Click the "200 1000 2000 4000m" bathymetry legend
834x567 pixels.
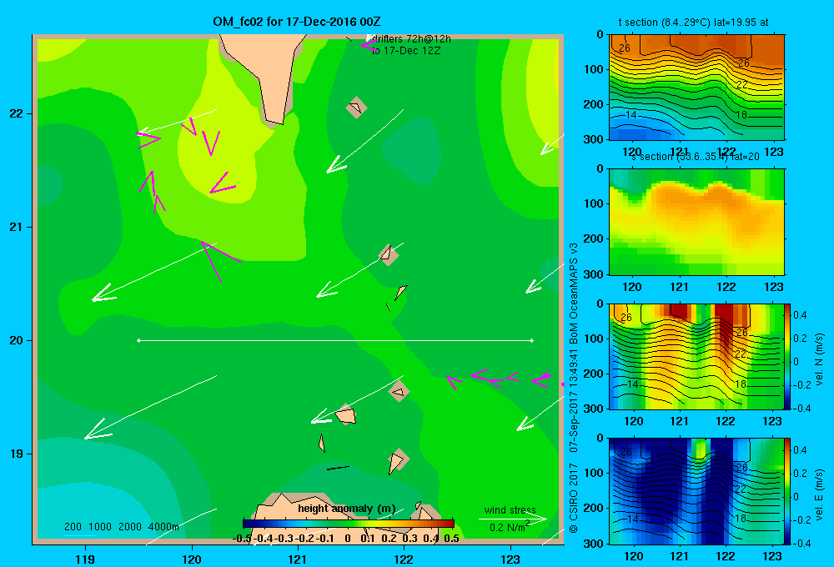pos(122,527)
